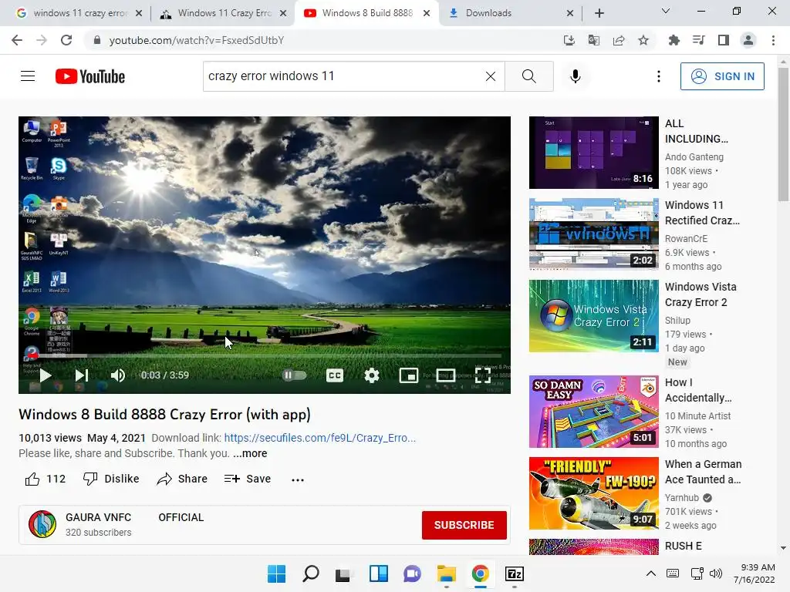Close the Windows 8 Build 8888 tab
This screenshot has height=592, width=790.
(426, 13)
